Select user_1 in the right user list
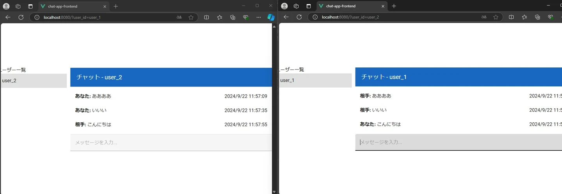This screenshot has height=194, width=562. pyautogui.click(x=315, y=80)
